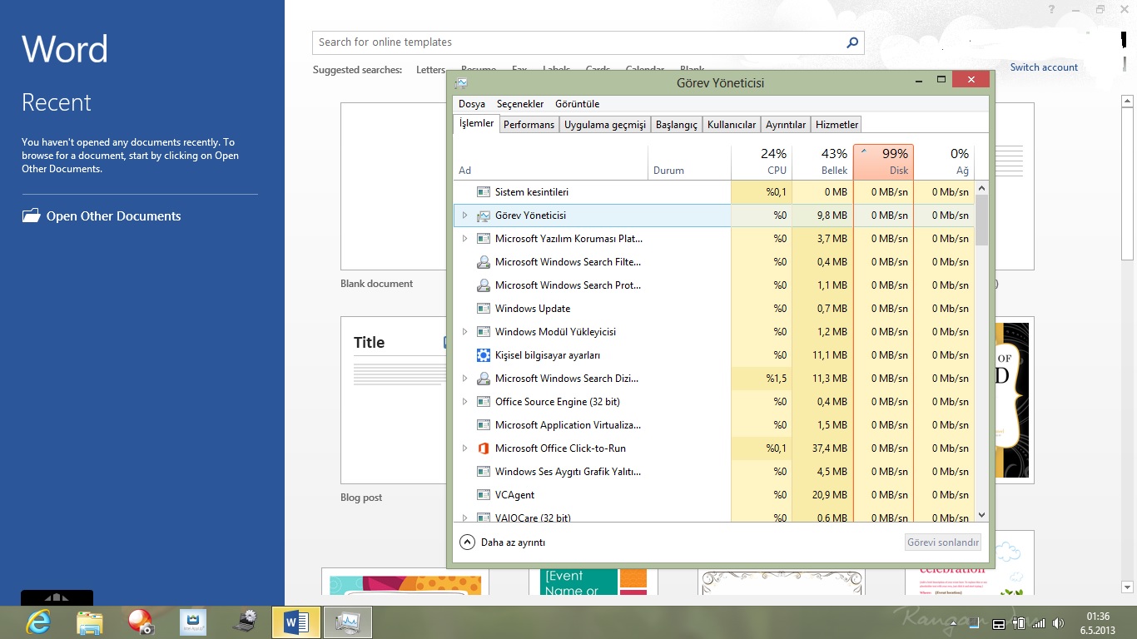
Task: Select the Blank document template thumbnail
Action: click(x=394, y=186)
